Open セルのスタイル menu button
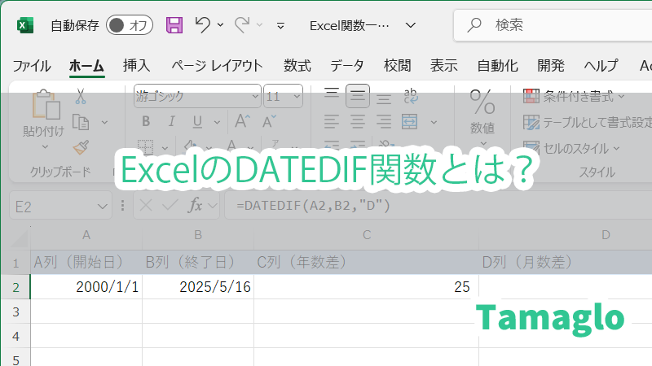Image resolution: width=652 pixels, height=366 pixels. 572,148
